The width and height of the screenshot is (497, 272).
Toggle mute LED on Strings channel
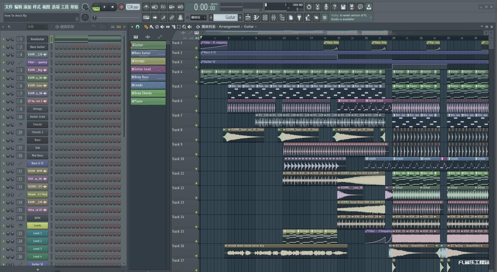pyautogui.click(x=3, y=109)
